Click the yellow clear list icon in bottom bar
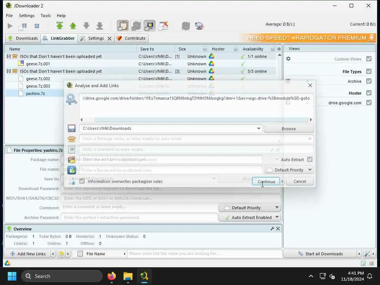This screenshot has height=285, width=380. coord(62,254)
